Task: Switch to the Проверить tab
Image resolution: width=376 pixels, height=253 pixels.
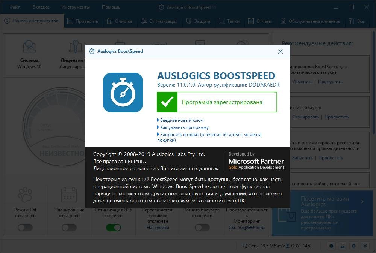Action: click(x=83, y=21)
